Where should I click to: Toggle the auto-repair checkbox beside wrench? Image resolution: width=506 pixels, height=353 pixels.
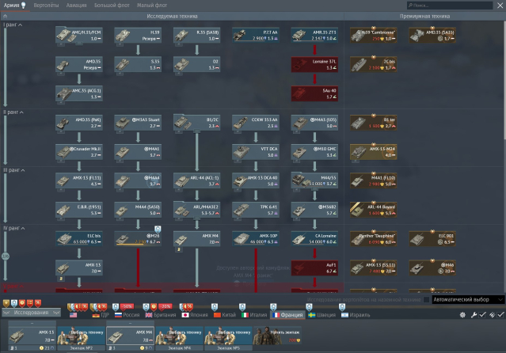click(482, 315)
